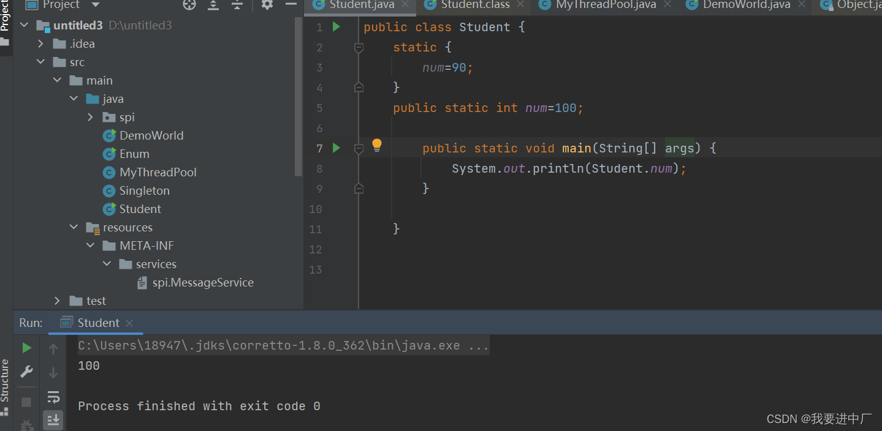Collapse the src folder

tap(41, 62)
